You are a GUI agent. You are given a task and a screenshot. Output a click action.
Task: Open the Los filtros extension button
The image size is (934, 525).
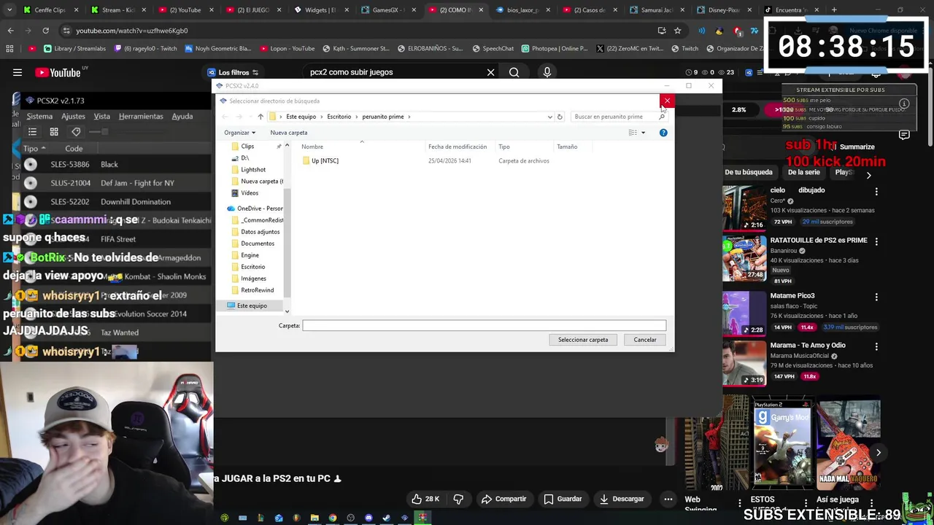(x=233, y=72)
